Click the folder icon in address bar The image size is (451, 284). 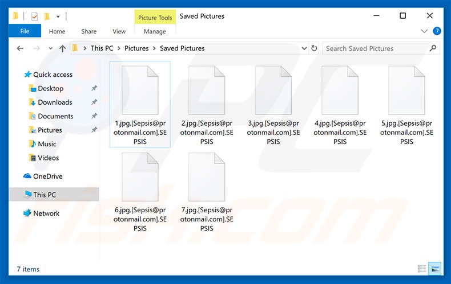75,48
